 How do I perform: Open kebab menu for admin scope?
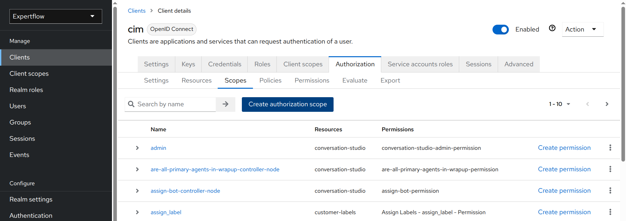(x=610, y=148)
